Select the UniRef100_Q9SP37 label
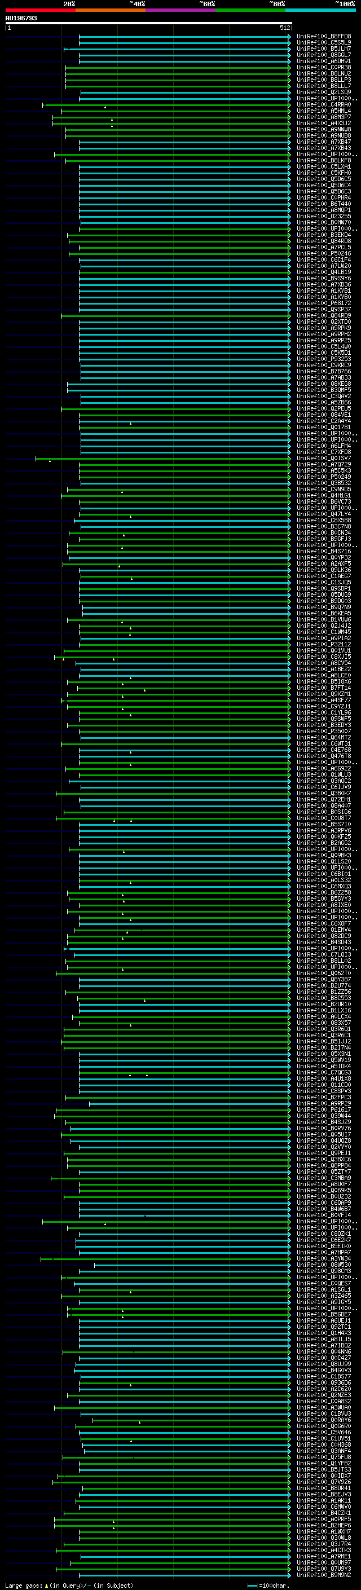 point(323,309)
